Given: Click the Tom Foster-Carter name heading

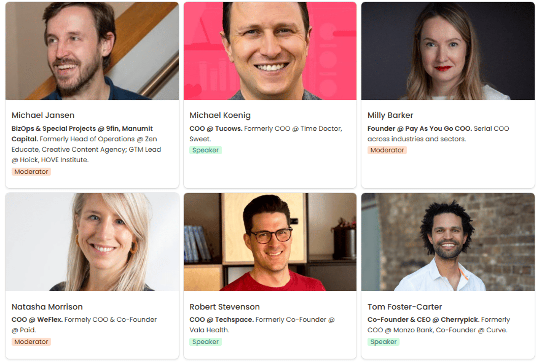Looking at the screenshot, I should (405, 307).
